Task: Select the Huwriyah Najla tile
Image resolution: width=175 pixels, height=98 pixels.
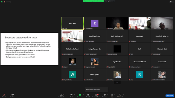Action: (x=162, y=36)
